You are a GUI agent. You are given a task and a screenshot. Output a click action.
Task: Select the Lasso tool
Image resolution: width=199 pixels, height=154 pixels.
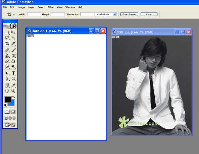[7, 38]
